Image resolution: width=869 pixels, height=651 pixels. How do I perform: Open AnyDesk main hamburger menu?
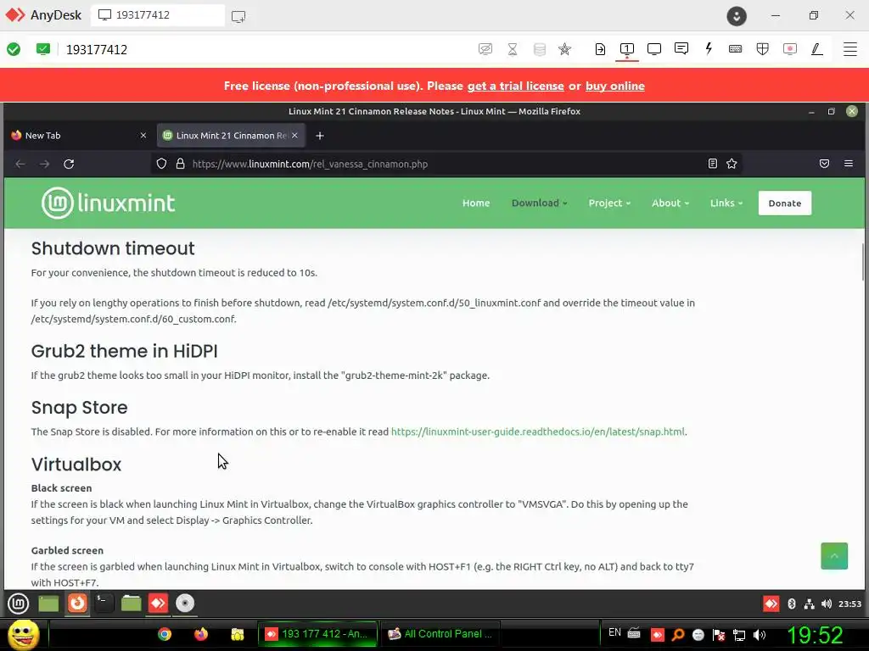tap(850, 49)
